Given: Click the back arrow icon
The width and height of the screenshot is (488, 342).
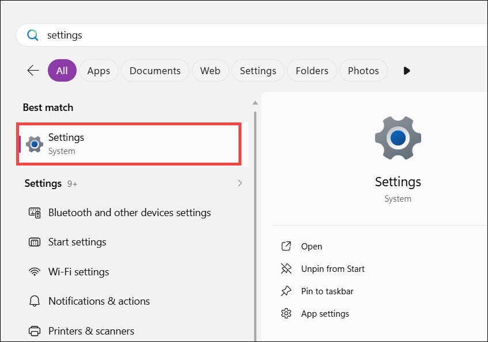Looking at the screenshot, I should click(x=33, y=71).
